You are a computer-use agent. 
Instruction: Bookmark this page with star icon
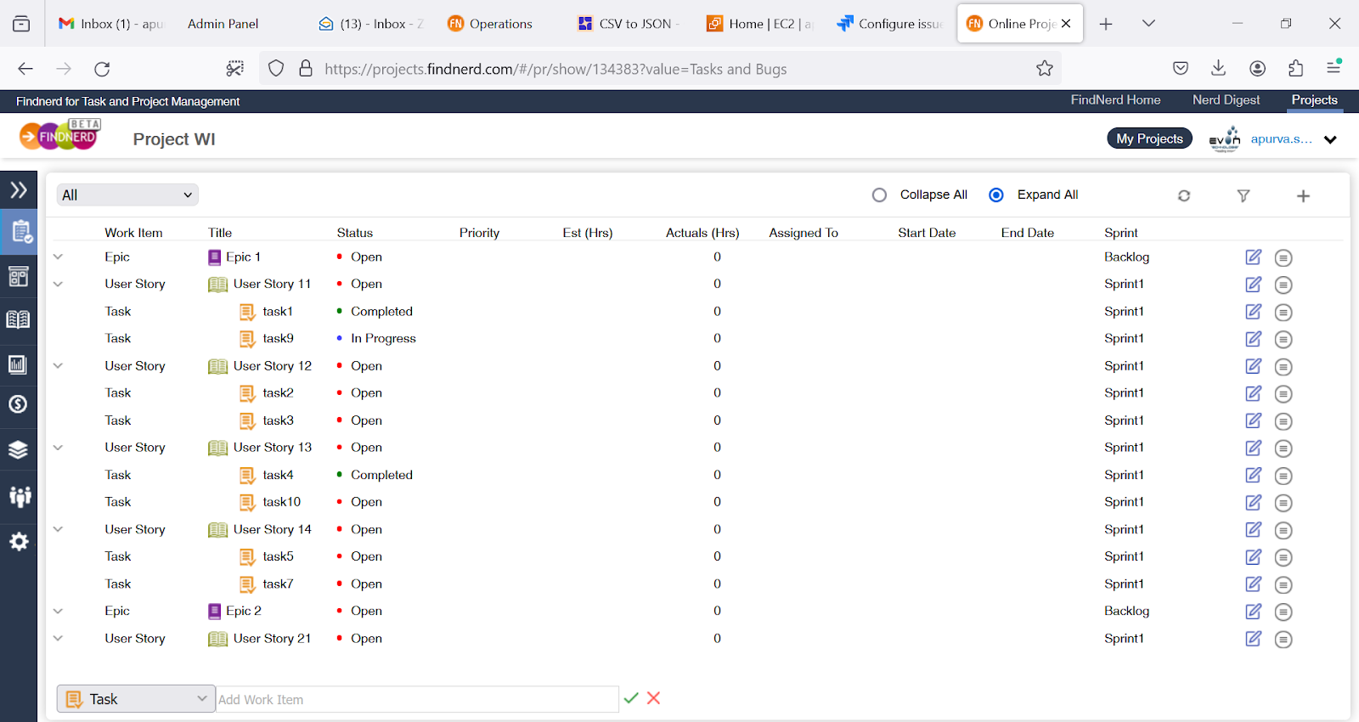(x=1045, y=69)
